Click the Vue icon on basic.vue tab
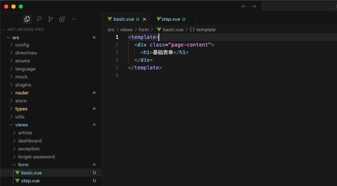 click(x=110, y=19)
